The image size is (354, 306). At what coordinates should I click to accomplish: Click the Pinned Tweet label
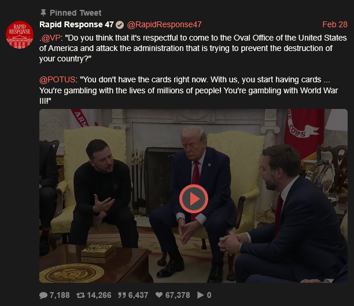click(x=75, y=13)
